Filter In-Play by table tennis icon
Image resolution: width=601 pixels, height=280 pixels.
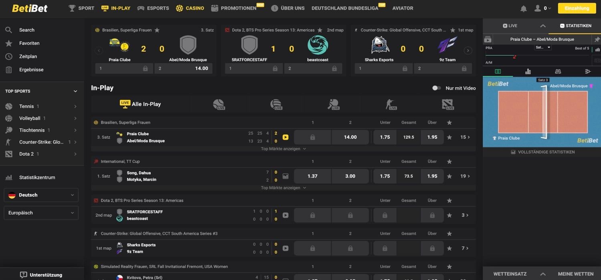tap(333, 104)
